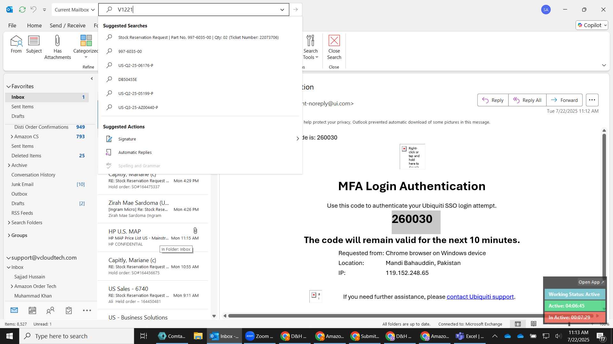Expand Amazon Order Tech folder
This screenshot has height=344, width=613.
[x=12, y=286]
